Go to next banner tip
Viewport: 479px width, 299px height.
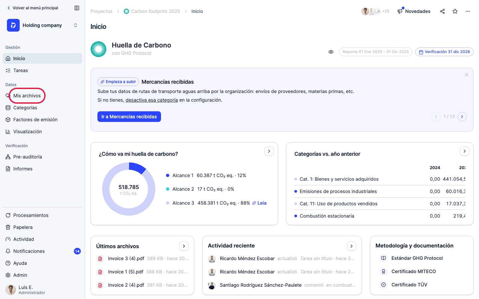(x=462, y=117)
